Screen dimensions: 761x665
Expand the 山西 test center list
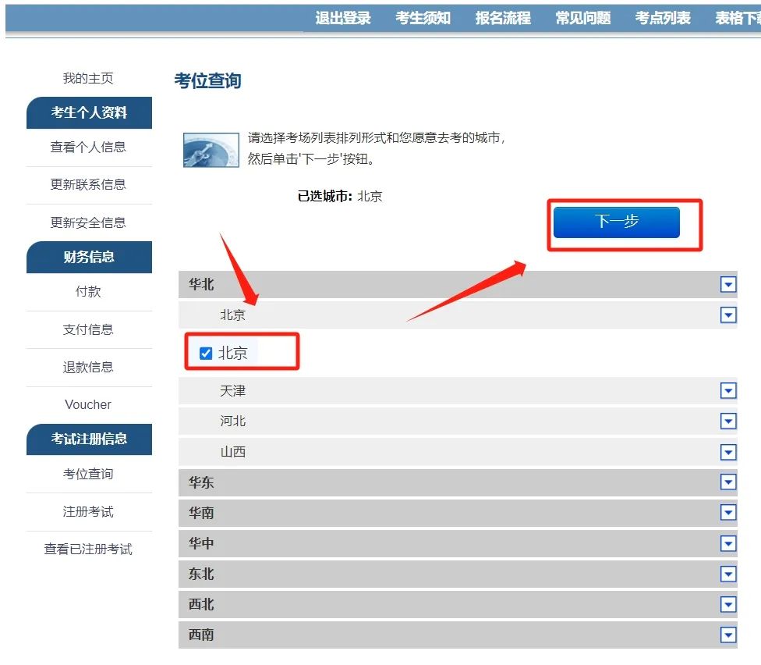(x=727, y=452)
